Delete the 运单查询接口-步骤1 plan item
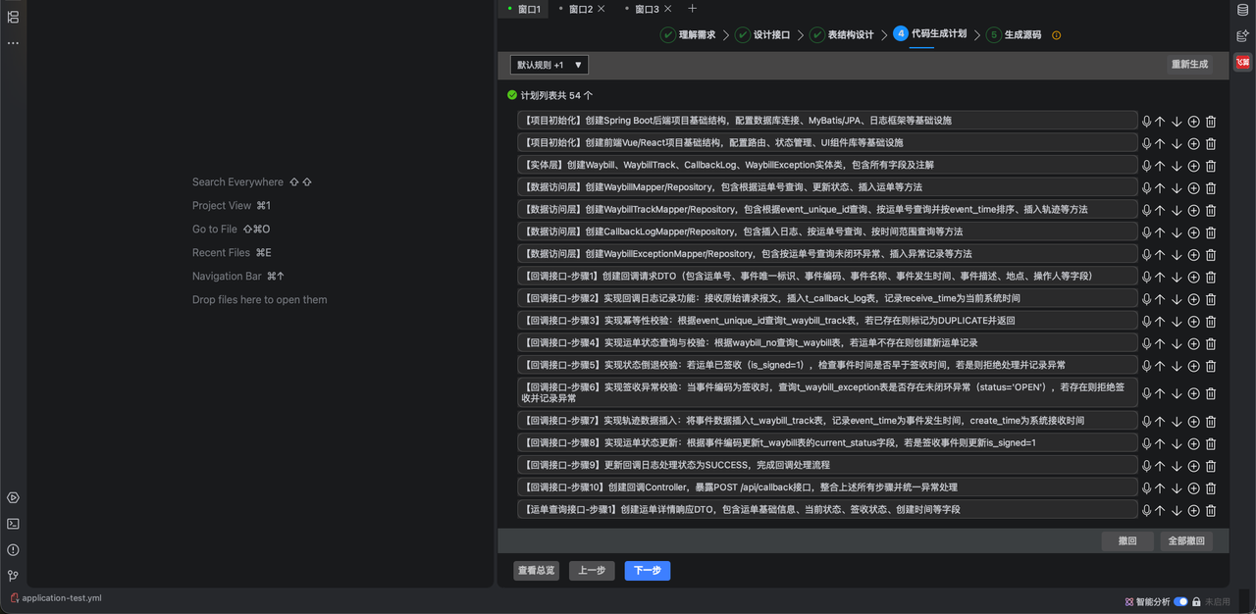The height and width of the screenshot is (614, 1256). tap(1211, 511)
